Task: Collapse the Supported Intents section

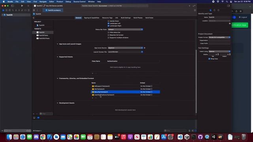Action: pos(57,57)
